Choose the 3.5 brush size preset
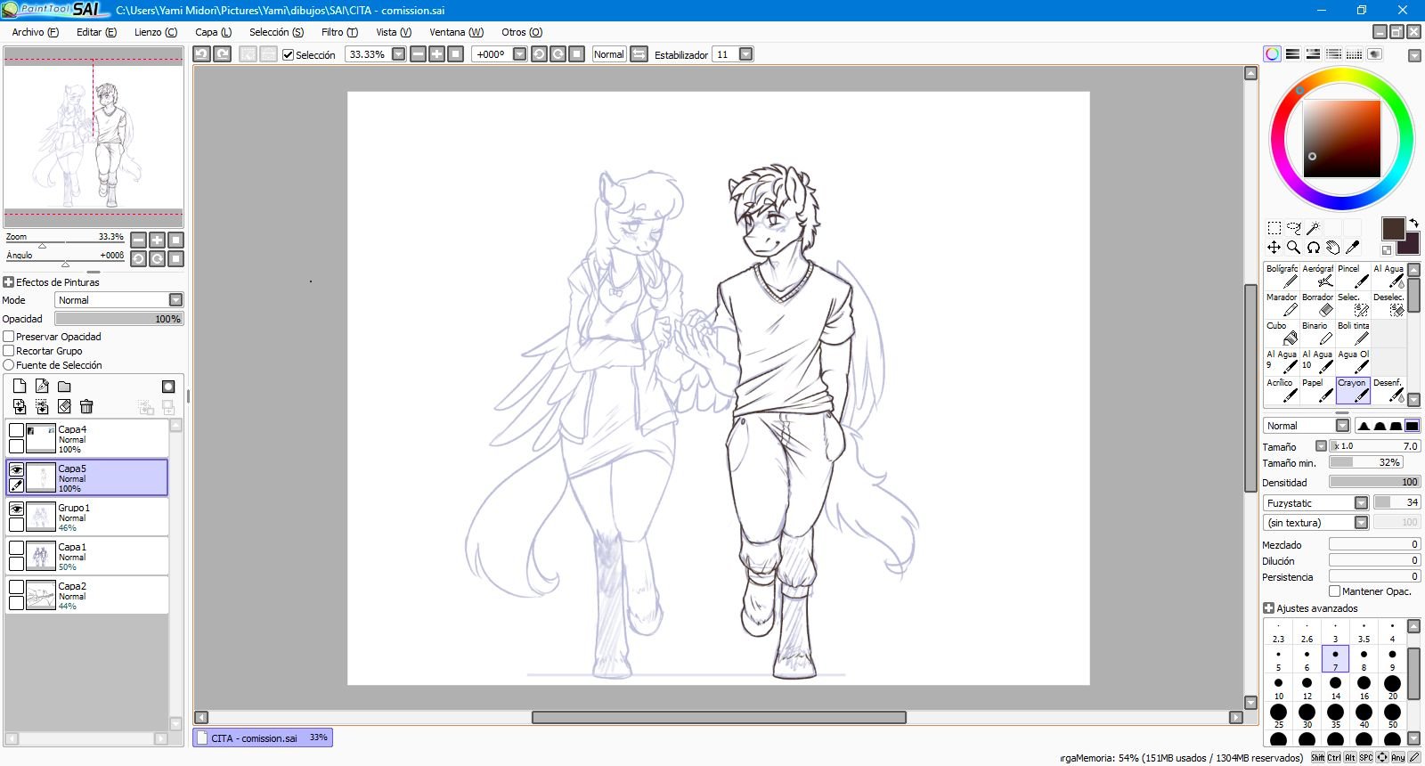The height and width of the screenshot is (766, 1425). coord(1364,632)
